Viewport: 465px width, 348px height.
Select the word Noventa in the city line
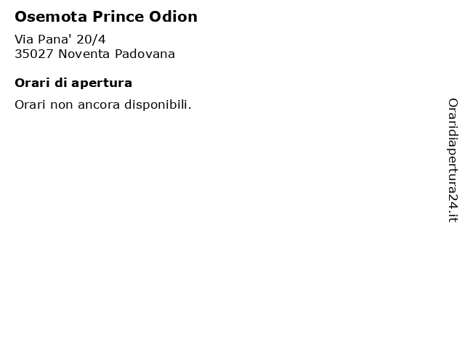(x=84, y=54)
